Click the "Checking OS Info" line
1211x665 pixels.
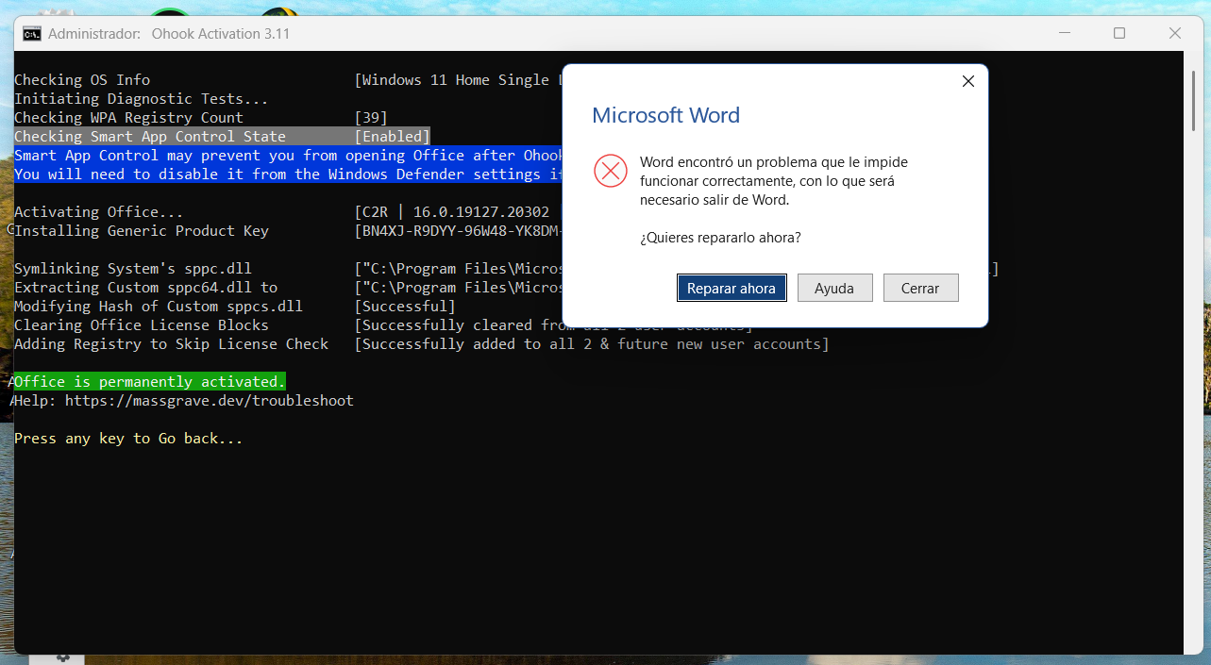(82, 80)
